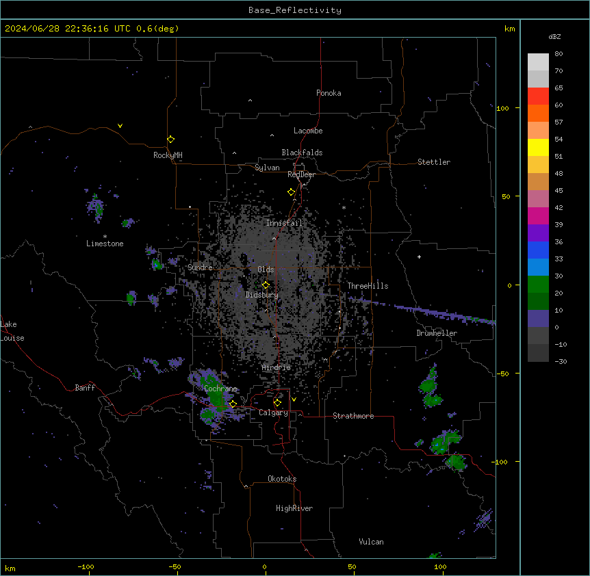Click the RedDeer city label
590x576 pixels.
point(301,174)
